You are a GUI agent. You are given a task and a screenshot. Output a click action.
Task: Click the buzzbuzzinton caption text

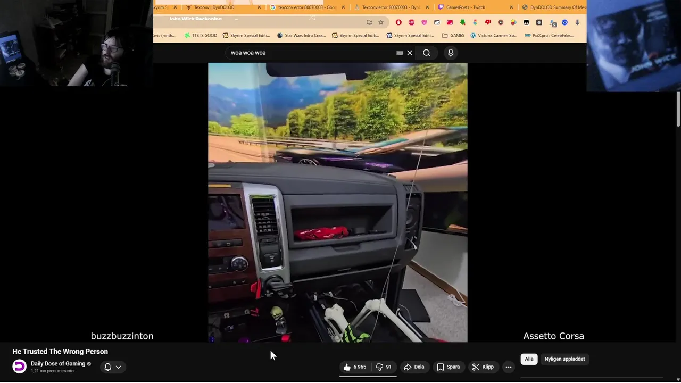(x=122, y=336)
